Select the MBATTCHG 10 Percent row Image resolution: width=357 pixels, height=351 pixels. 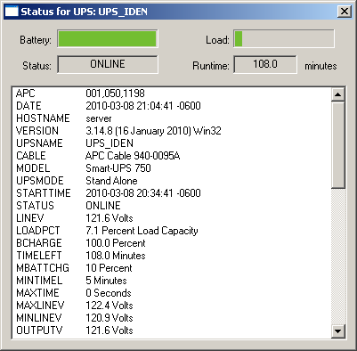coord(172,268)
